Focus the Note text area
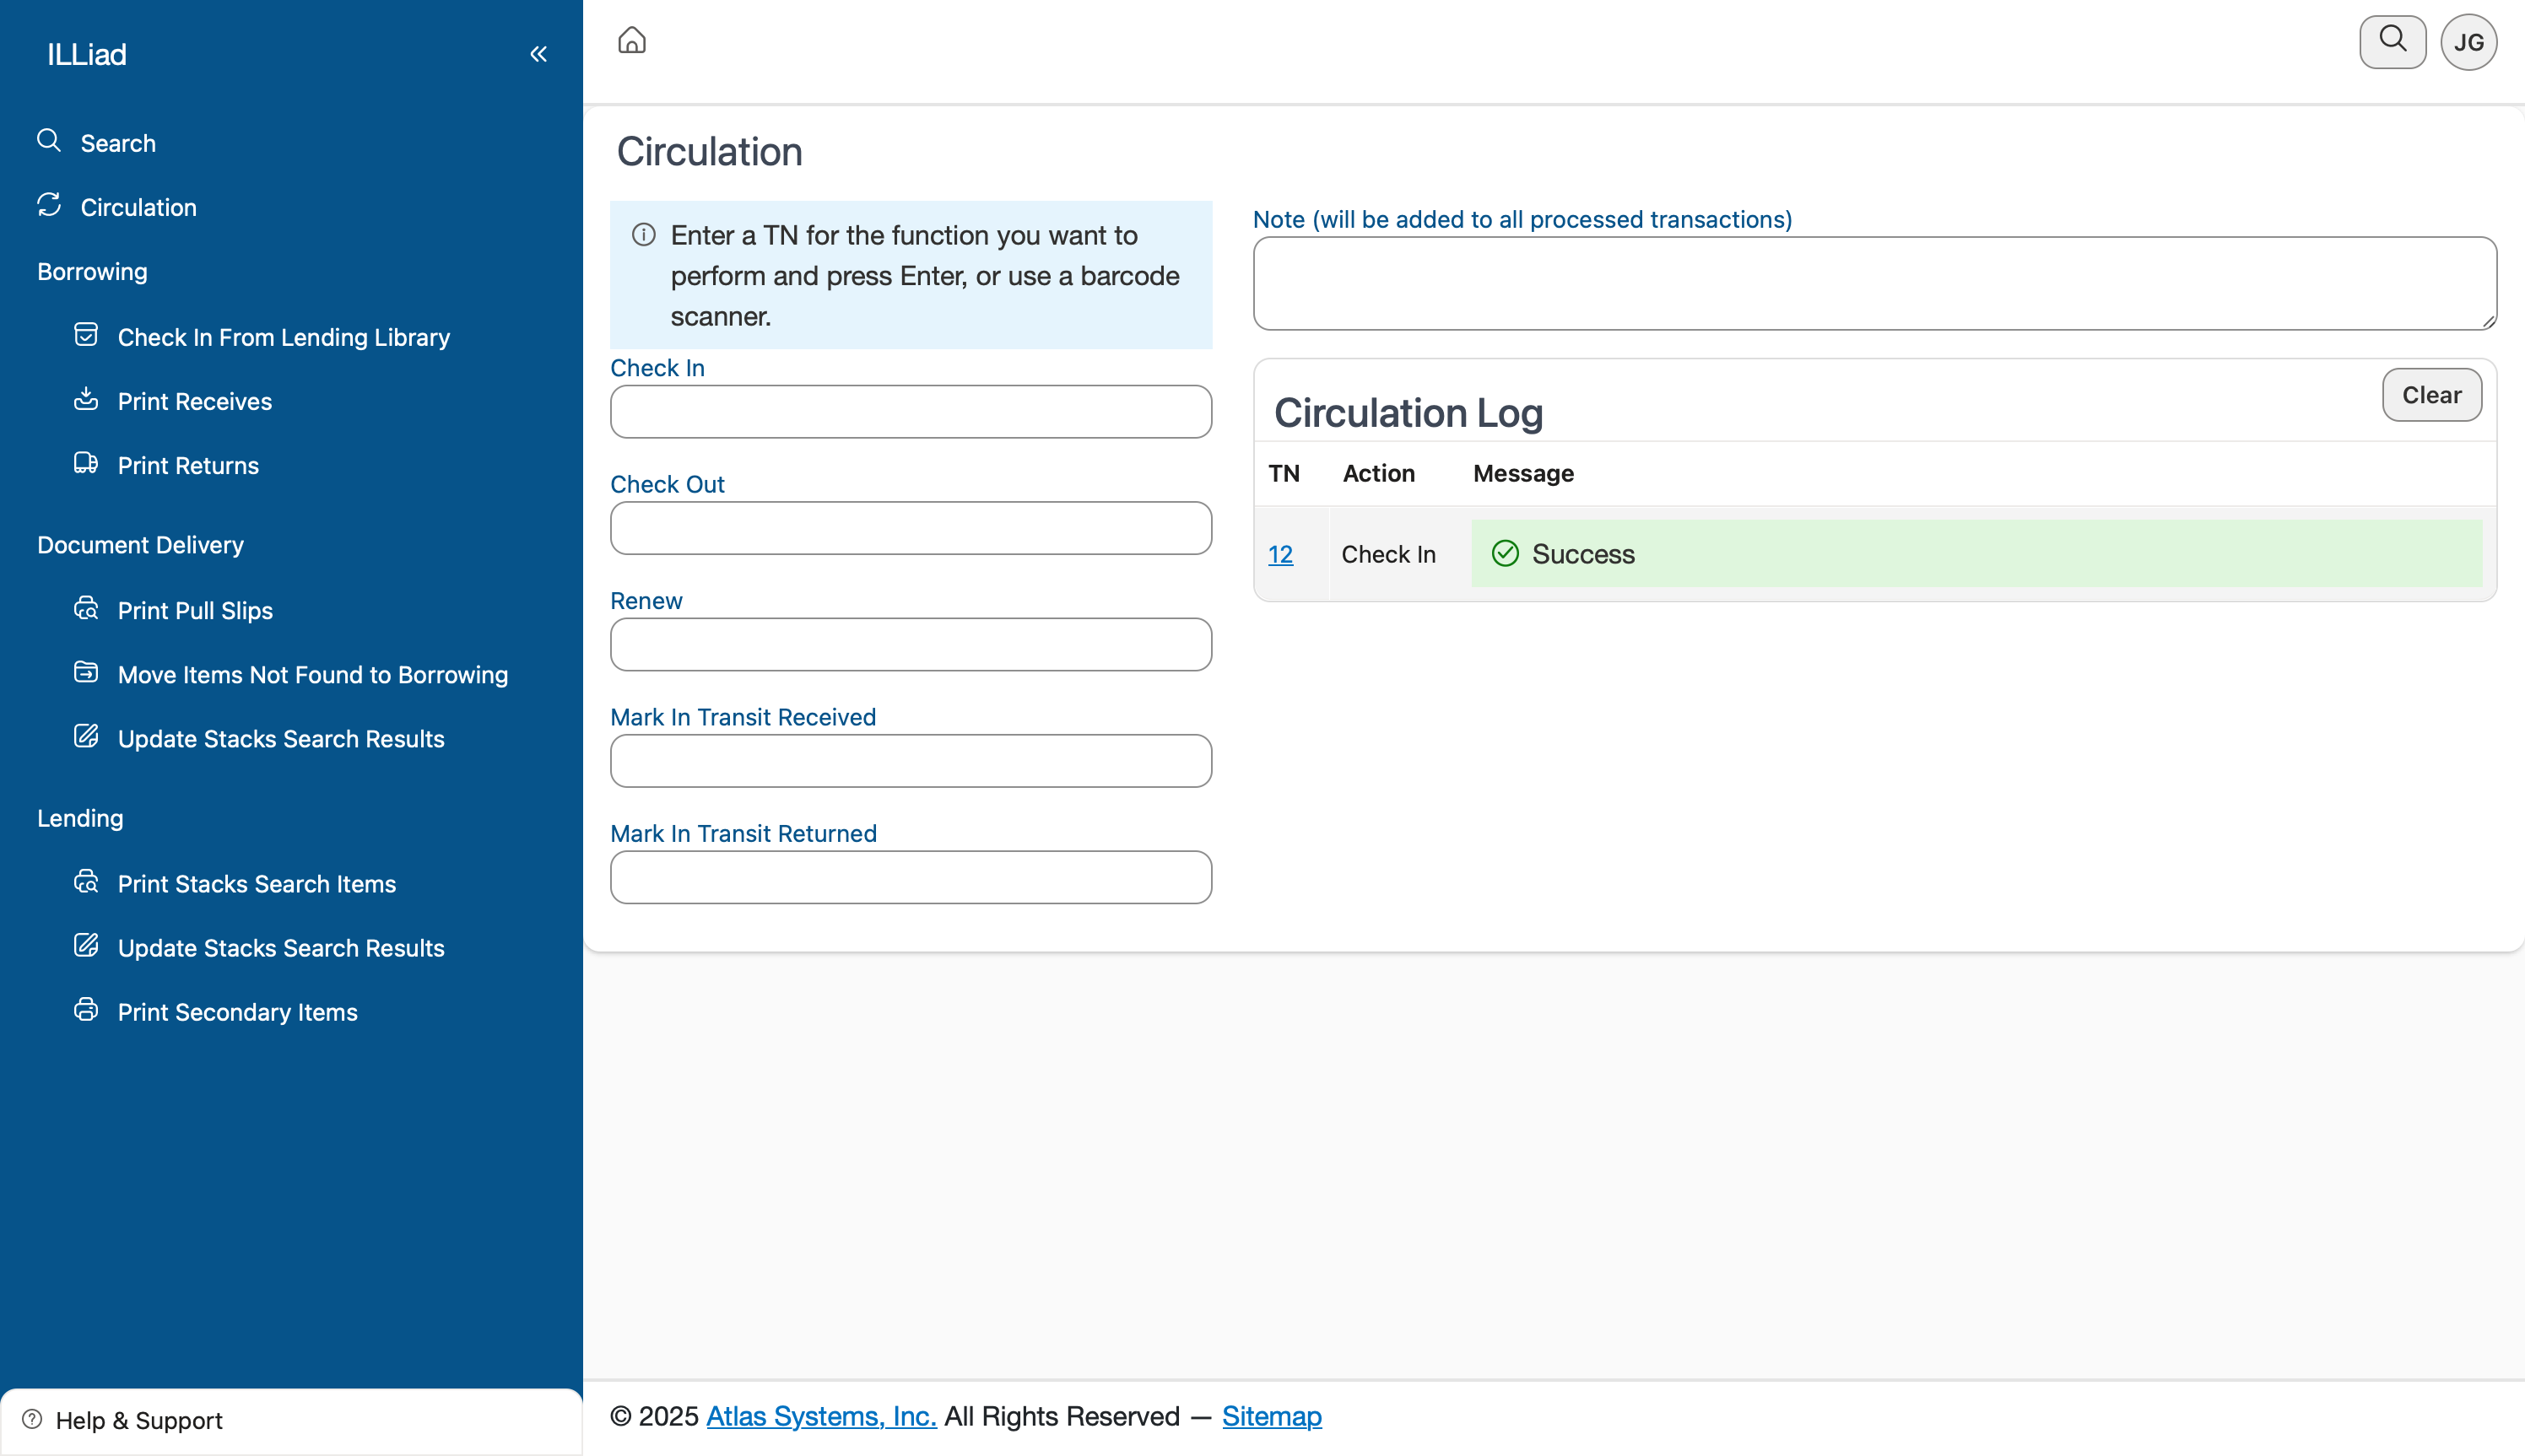The image size is (2525, 1456). tap(1873, 283)
